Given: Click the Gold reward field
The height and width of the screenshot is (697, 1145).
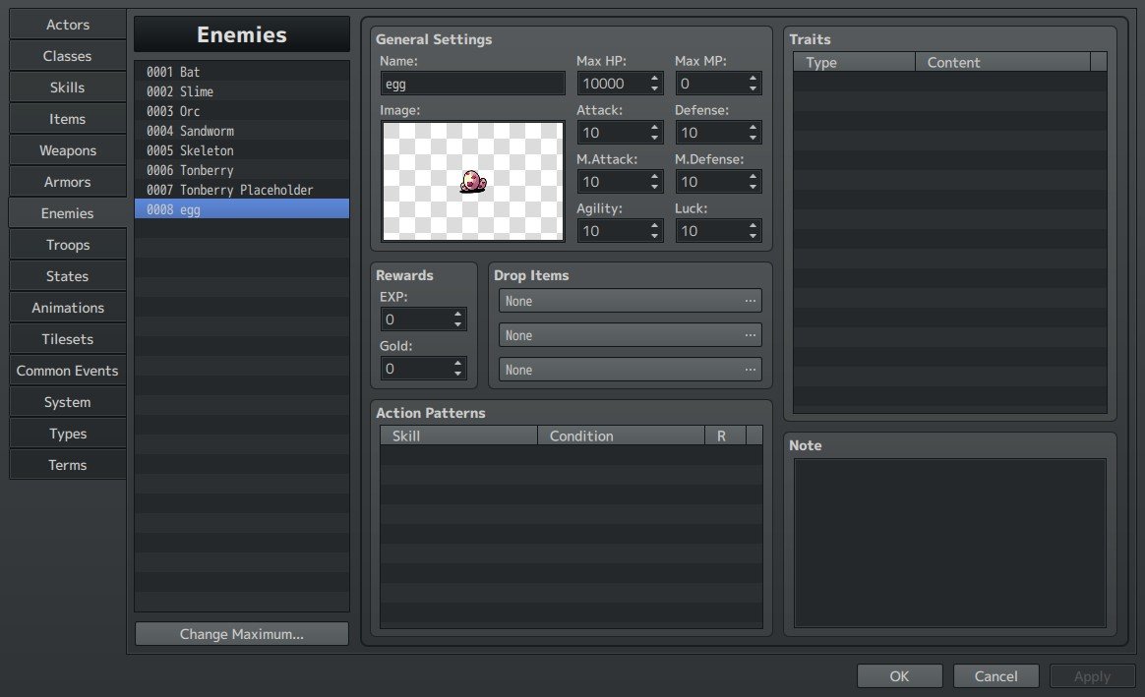Looking at the screenshot, I should point(415,368).
